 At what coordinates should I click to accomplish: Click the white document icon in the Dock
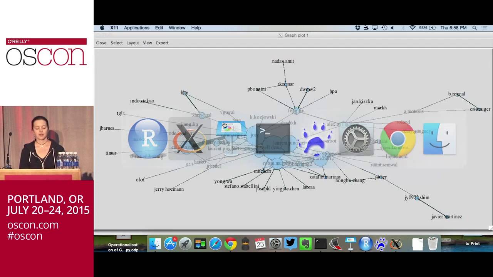[x=418, y=244]
